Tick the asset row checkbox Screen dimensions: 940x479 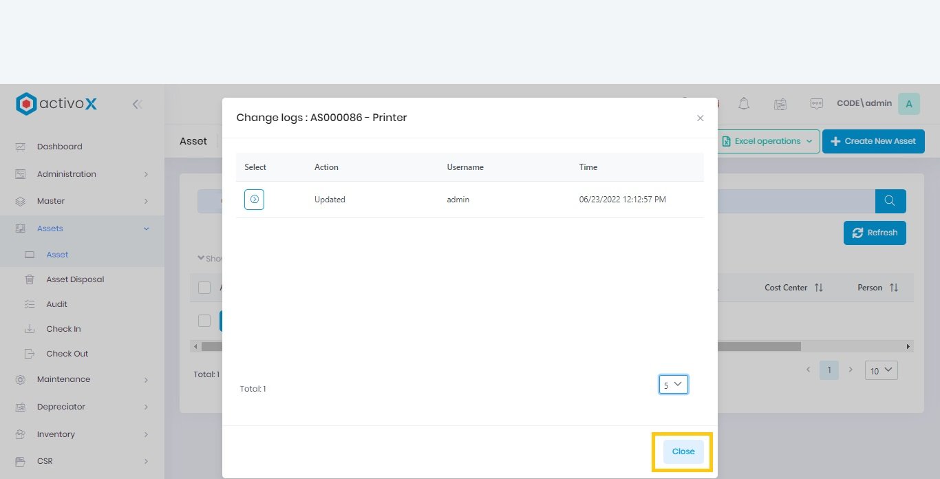204,321
